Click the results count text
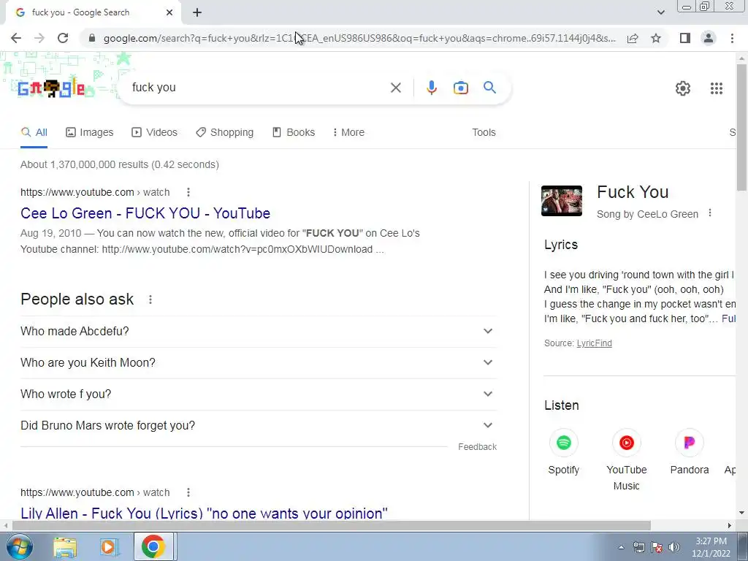Image resolution: width=748 pixels, height=561 pixels. click(120, 164)
